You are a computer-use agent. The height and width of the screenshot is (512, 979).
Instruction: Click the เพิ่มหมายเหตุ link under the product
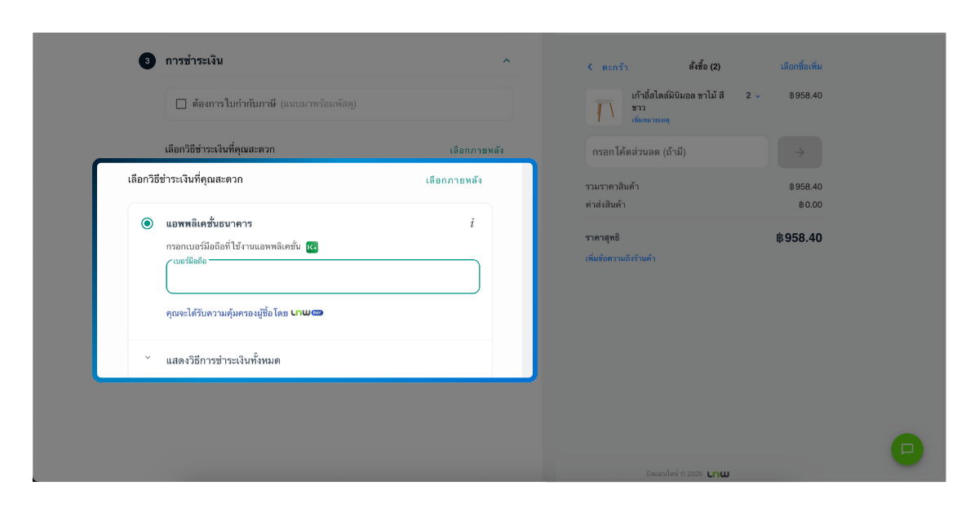(x=650, y=120)
